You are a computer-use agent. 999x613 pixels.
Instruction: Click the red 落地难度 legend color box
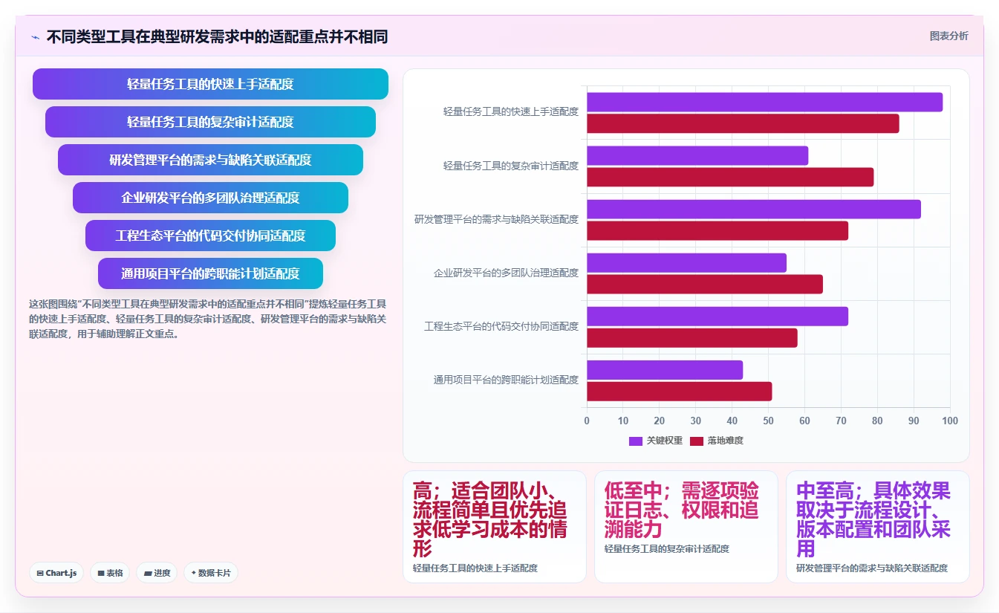(697, 441)
